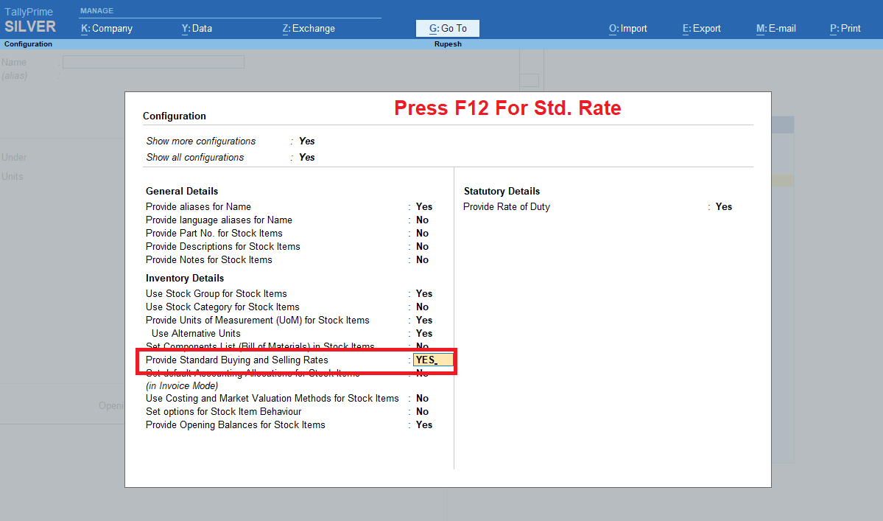Enable Use Stock Category for Stock Items
The height and width of the screenshot is (521, 883).
pyautogui.click(x=423, y=307)
